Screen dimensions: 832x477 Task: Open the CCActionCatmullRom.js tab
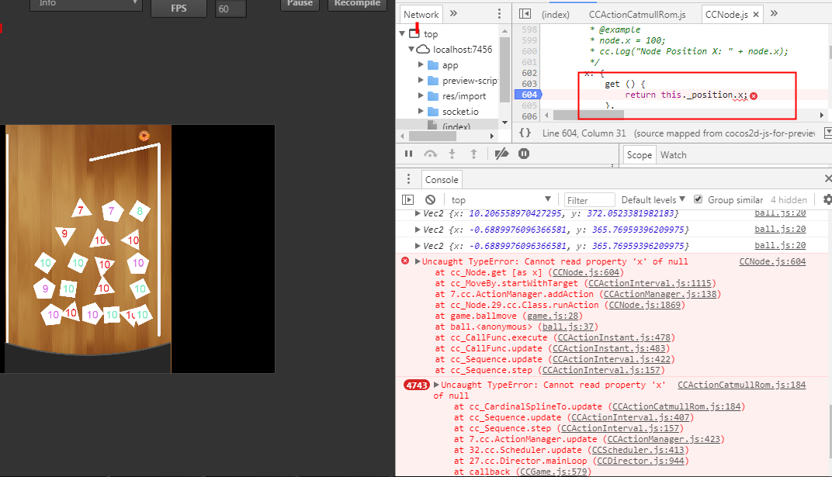click(637, 14)
